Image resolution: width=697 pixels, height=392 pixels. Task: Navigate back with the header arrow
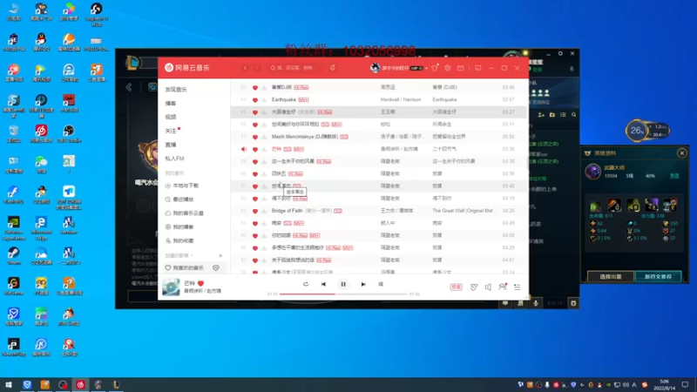[x=245, y=68]
